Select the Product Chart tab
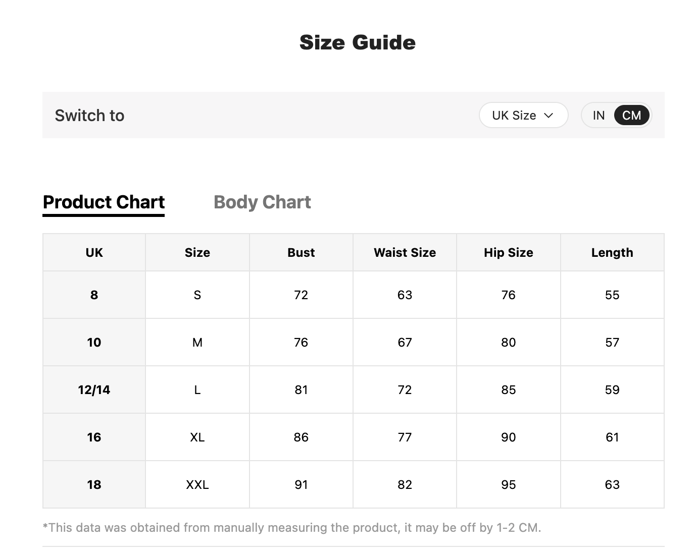The height and width of the screenshot is (556, 696). (x=104, y=202)
